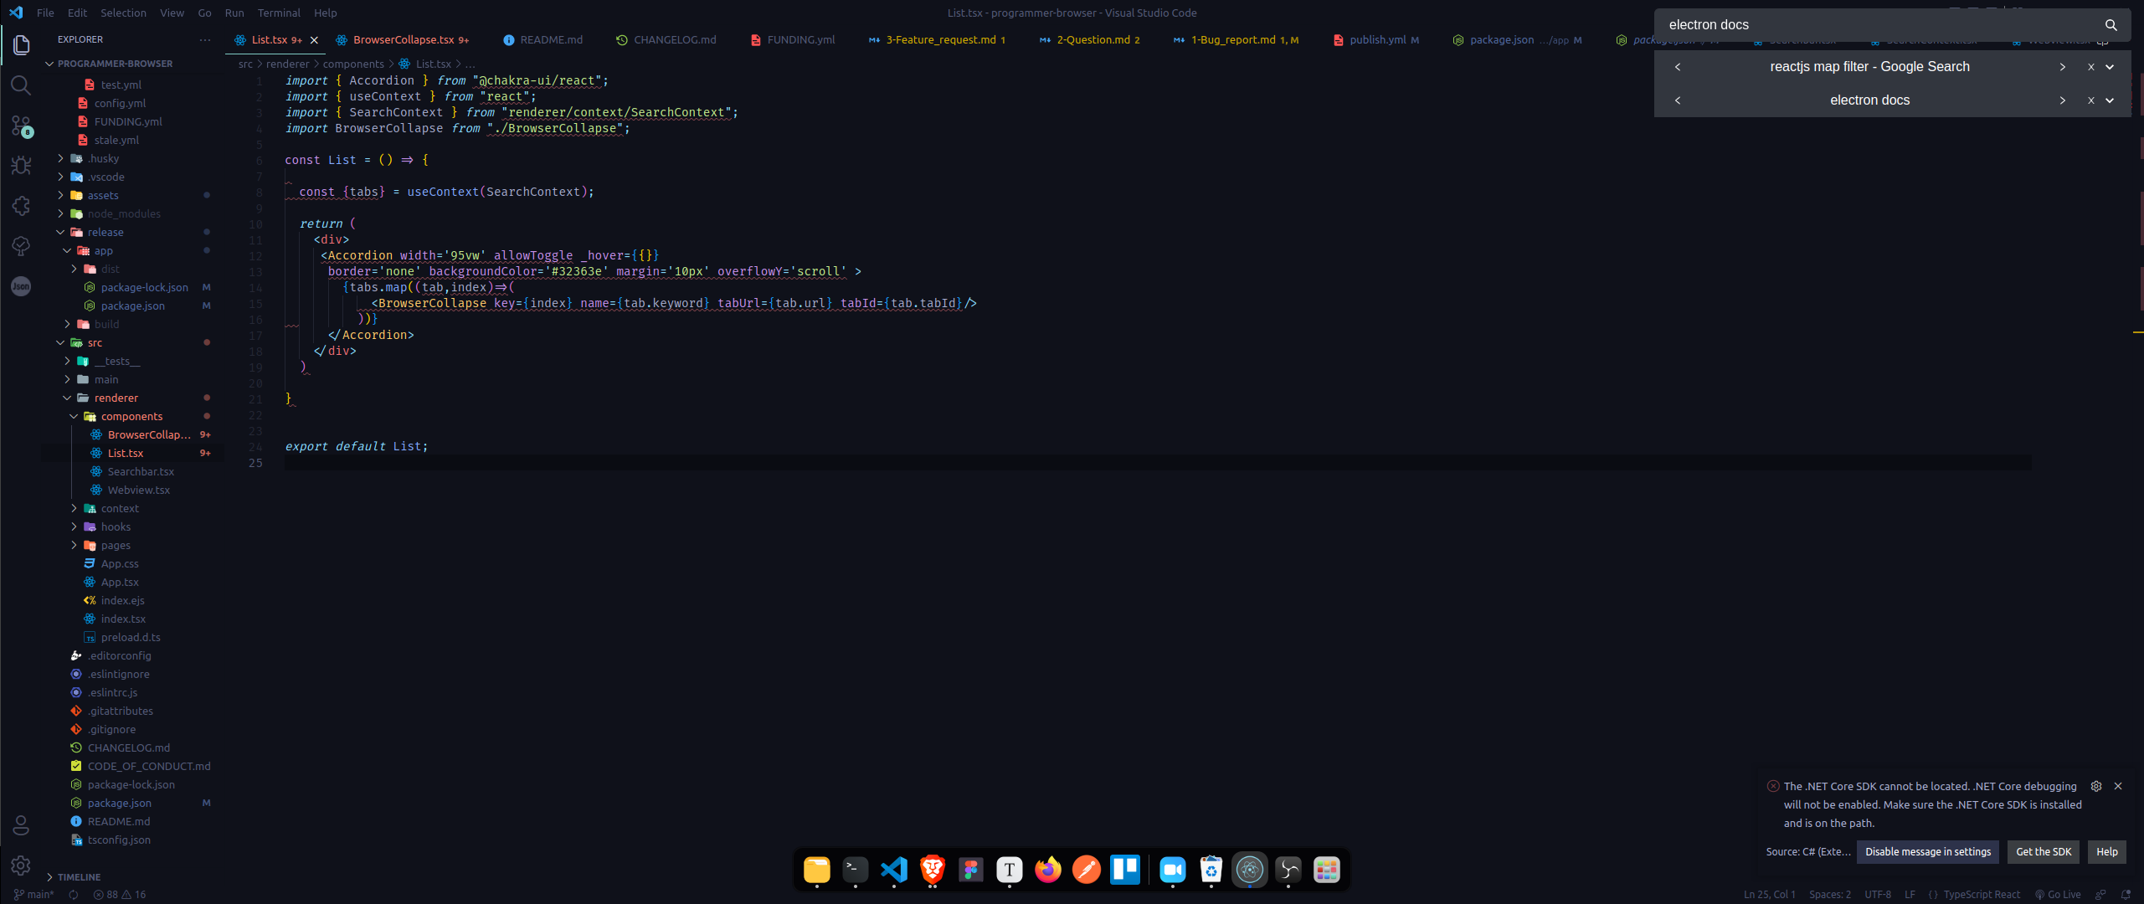2144x904 pixels.
Task: Open the Source Control view
Action: [x=21, y=126]
